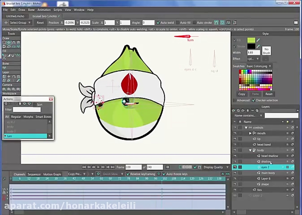This screenshot has width=302, height=215.
Task: Select the Transform Points tool
Action: (x=9, y=43)
